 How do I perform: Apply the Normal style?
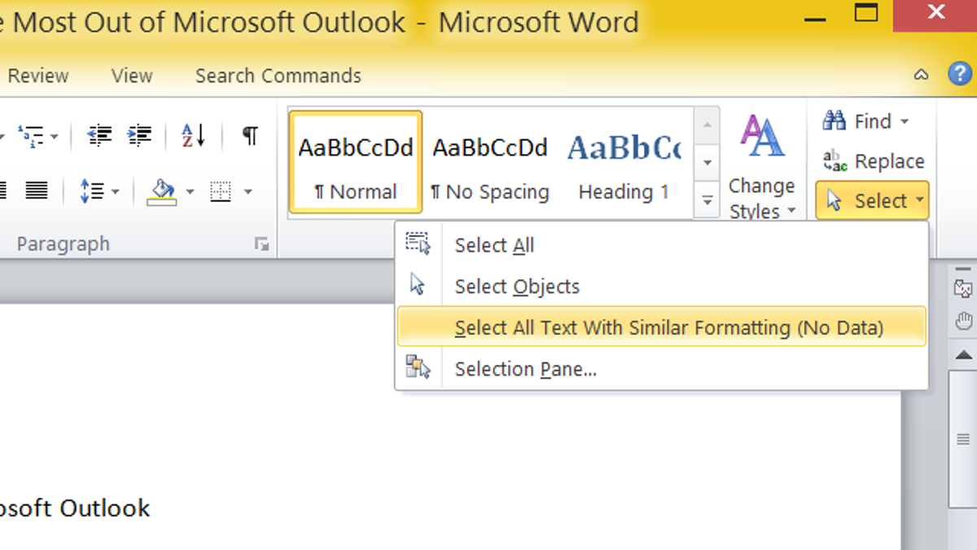356,162
